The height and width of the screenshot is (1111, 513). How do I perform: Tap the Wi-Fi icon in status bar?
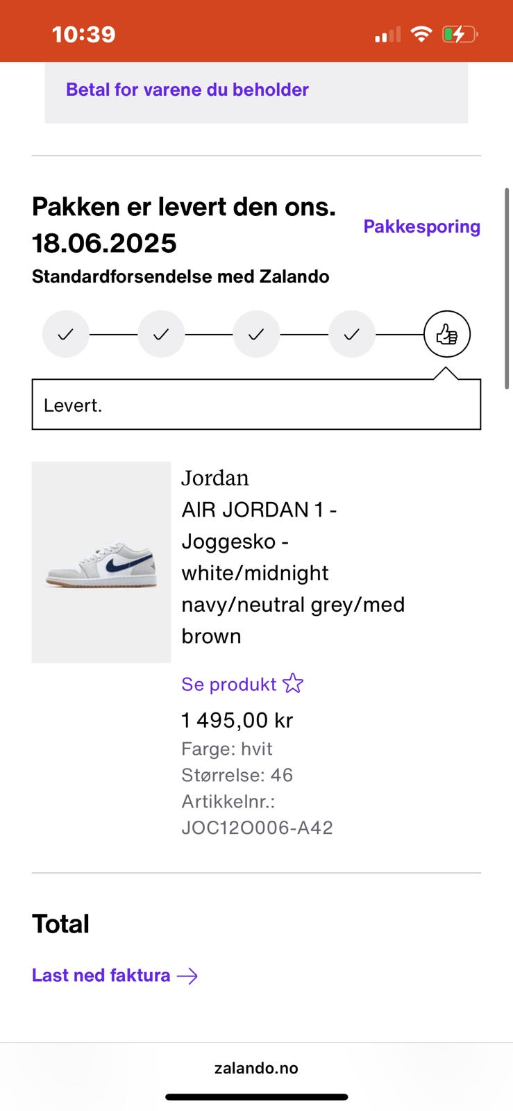coord(421,33)
